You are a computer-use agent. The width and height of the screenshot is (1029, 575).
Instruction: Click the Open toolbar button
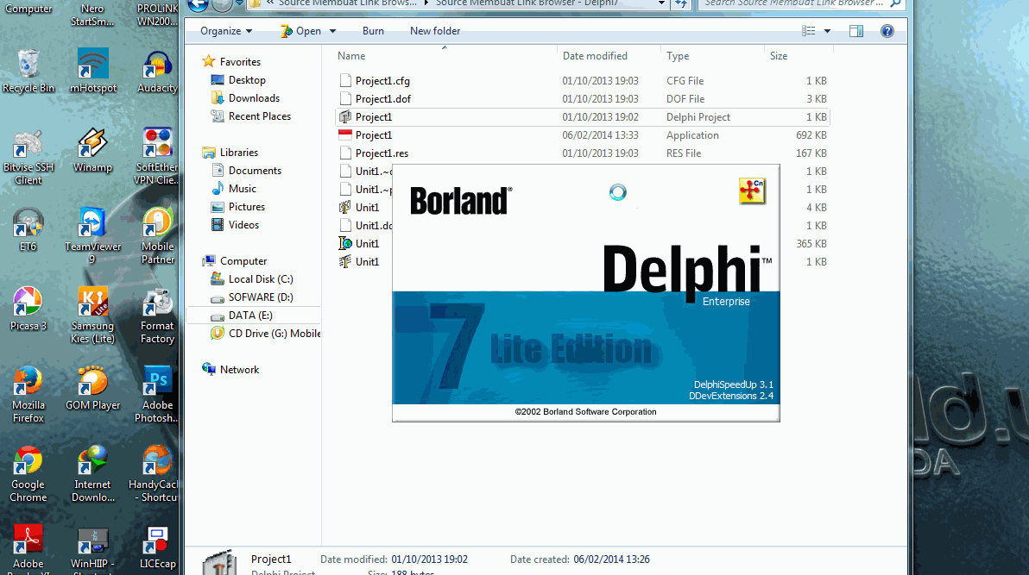[301, 31]
